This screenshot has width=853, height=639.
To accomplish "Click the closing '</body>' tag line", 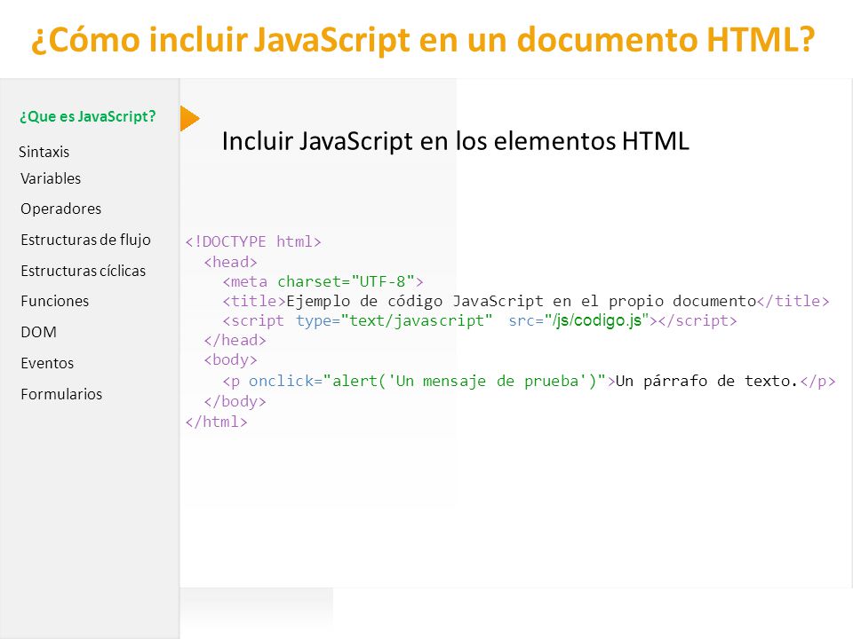I will [235, 401].
